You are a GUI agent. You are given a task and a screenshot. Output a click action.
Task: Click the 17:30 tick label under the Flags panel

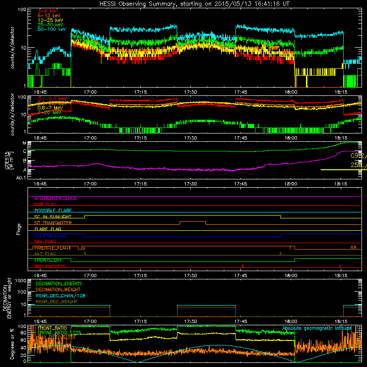(x=190, y=276)
